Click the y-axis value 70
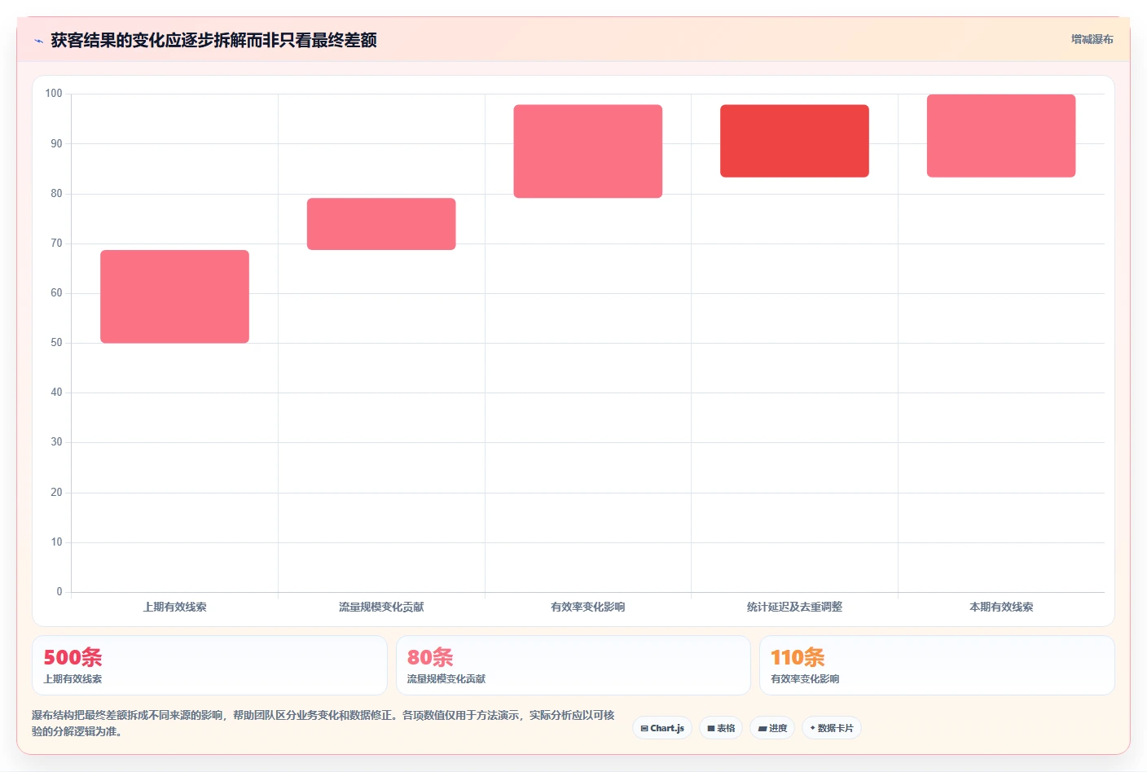1147x772 pixels. click(x=56, y=243)
